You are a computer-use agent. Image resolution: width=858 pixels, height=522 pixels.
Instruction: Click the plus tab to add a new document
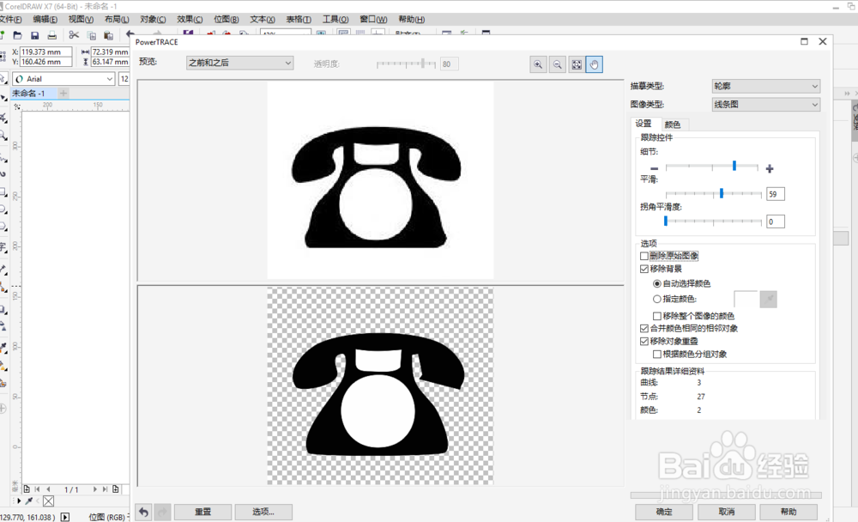[63, 93]
